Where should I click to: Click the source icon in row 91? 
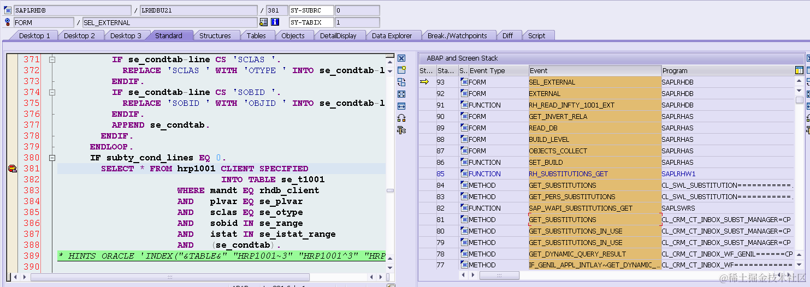click(464, 105)
